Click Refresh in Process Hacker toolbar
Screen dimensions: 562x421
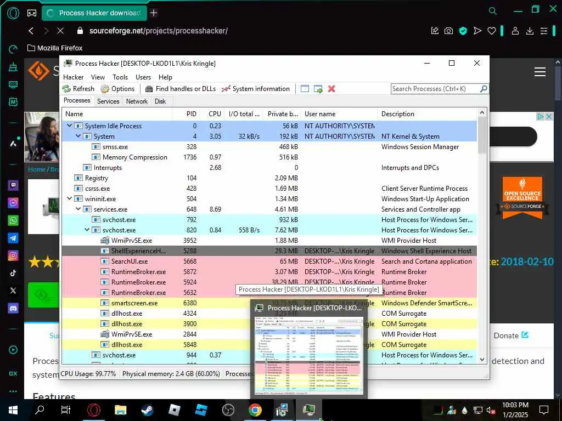pyautogui.click(x=78, y=89)
